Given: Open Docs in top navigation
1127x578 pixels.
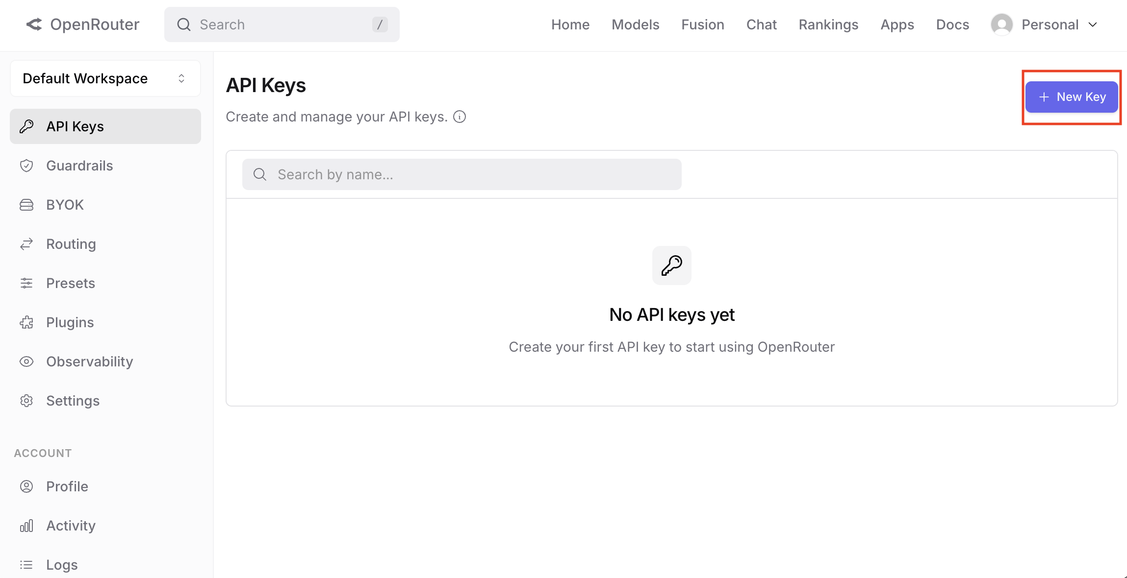Looking at the screenshot, I should click(953, 24).
